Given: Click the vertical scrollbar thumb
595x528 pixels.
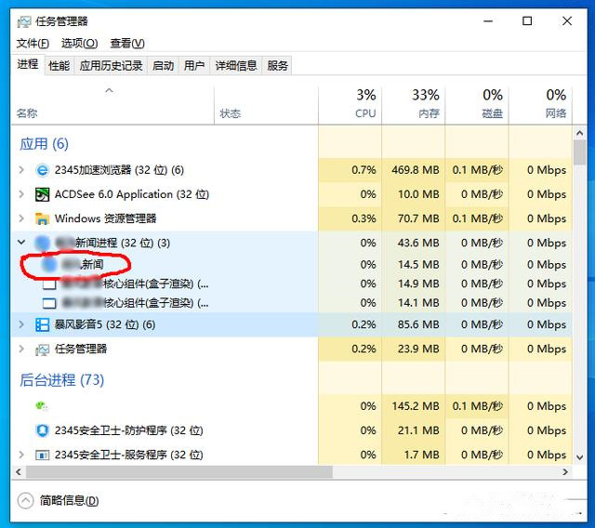Looking at the screenshot, I should tap(579, 152).
